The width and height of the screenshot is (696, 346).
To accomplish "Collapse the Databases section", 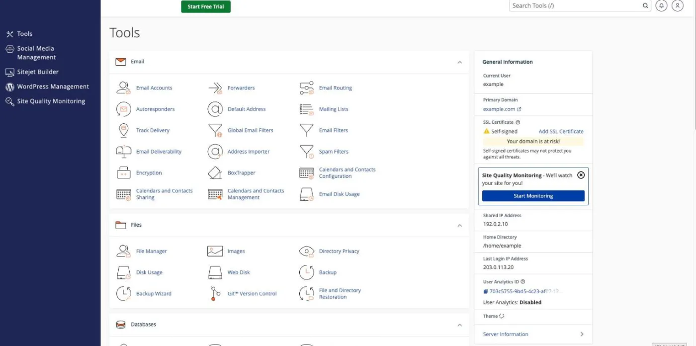I will click(459, 325).
